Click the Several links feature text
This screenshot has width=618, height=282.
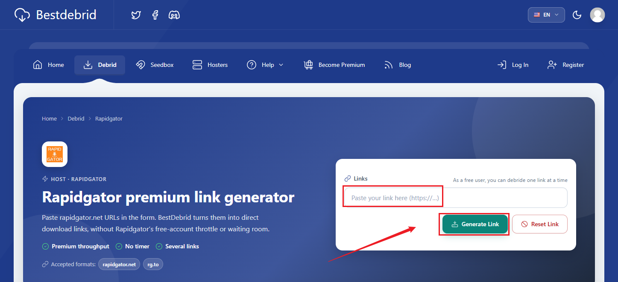pos(182,246)
